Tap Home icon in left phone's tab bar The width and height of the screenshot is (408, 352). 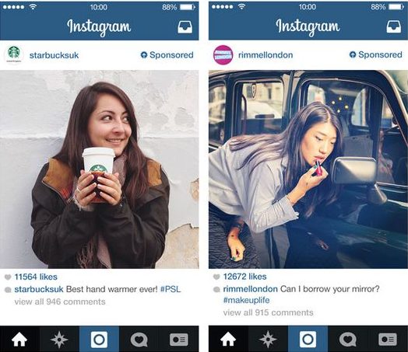(19, 340)
